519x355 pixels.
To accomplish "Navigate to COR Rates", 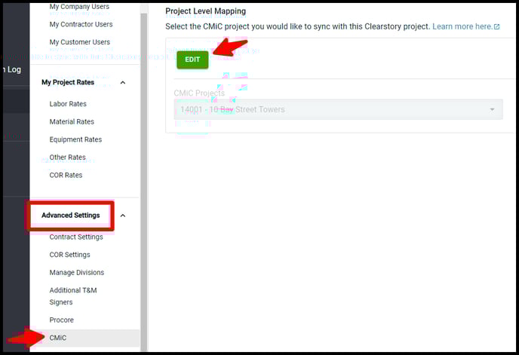I will click(x=66, y=175).
